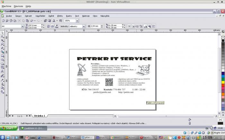Click the Export icon in toolbar
The width and height of the screenshot is (225, 140).
tap(49, 21)
